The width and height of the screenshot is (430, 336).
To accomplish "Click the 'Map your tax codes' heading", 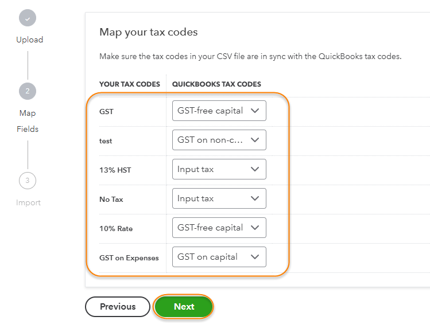I will [148, 32].
